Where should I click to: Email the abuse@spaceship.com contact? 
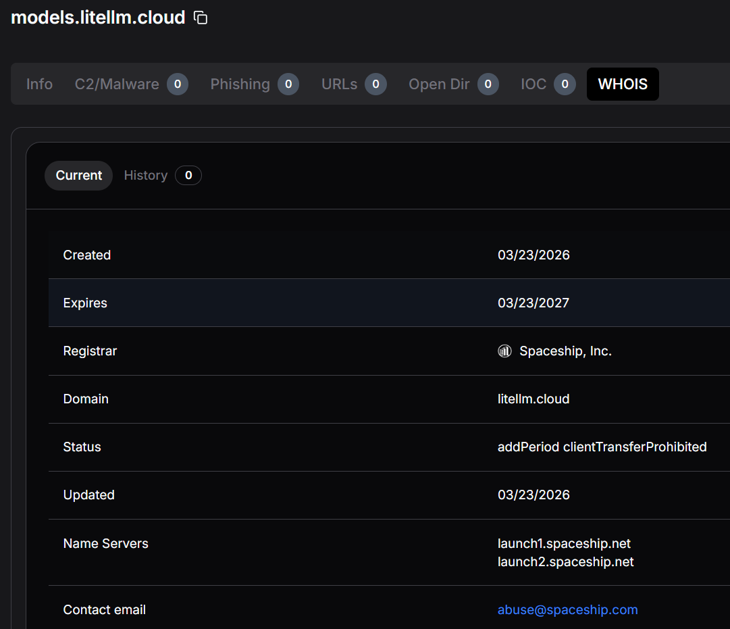coord(567,609)
